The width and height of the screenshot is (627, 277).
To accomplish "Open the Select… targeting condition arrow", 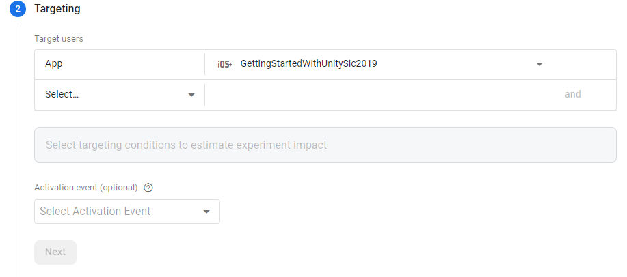I will point(191,95).
